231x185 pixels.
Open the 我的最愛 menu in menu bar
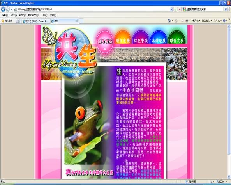[33, 15]
